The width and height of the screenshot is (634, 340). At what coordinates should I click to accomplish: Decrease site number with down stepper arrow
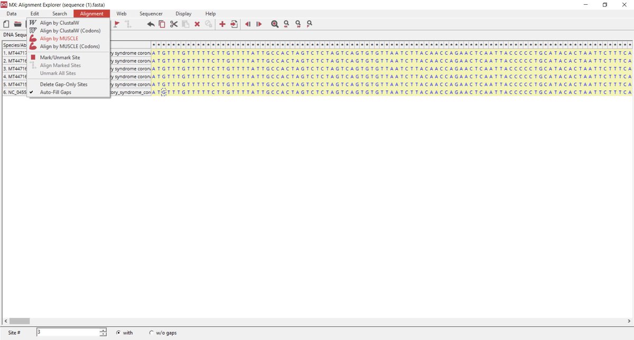(x=103, y=335)
